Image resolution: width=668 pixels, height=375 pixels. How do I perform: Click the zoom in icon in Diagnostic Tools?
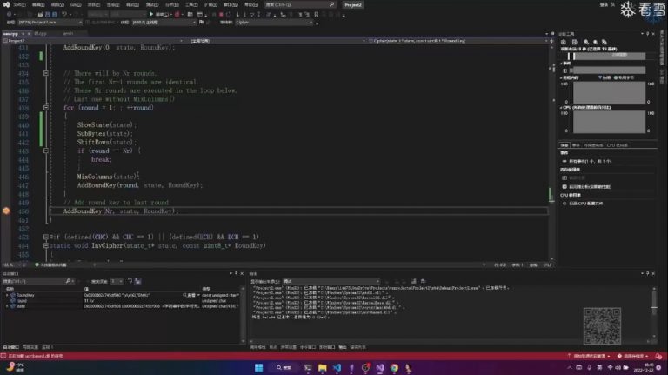coord(587,42)
